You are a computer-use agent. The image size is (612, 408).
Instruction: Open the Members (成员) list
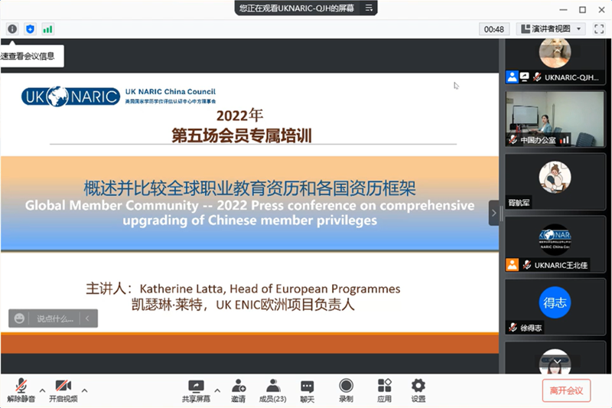pyautogui.click(x=272, y=390)
